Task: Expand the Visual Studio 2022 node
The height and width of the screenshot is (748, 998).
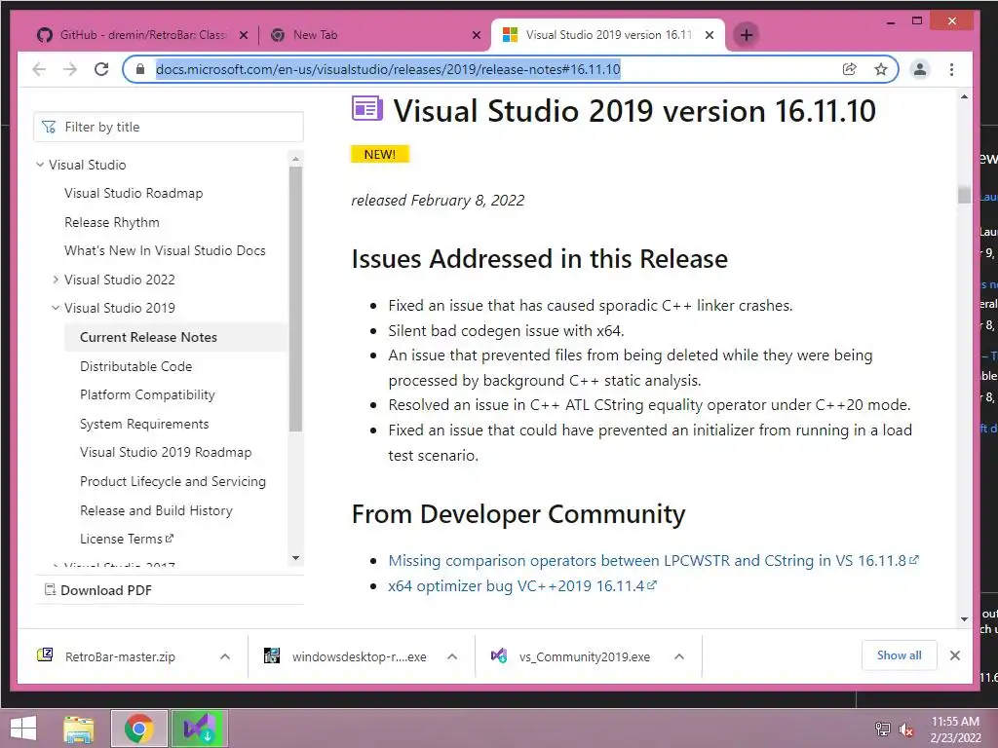Action: point(56,280)
